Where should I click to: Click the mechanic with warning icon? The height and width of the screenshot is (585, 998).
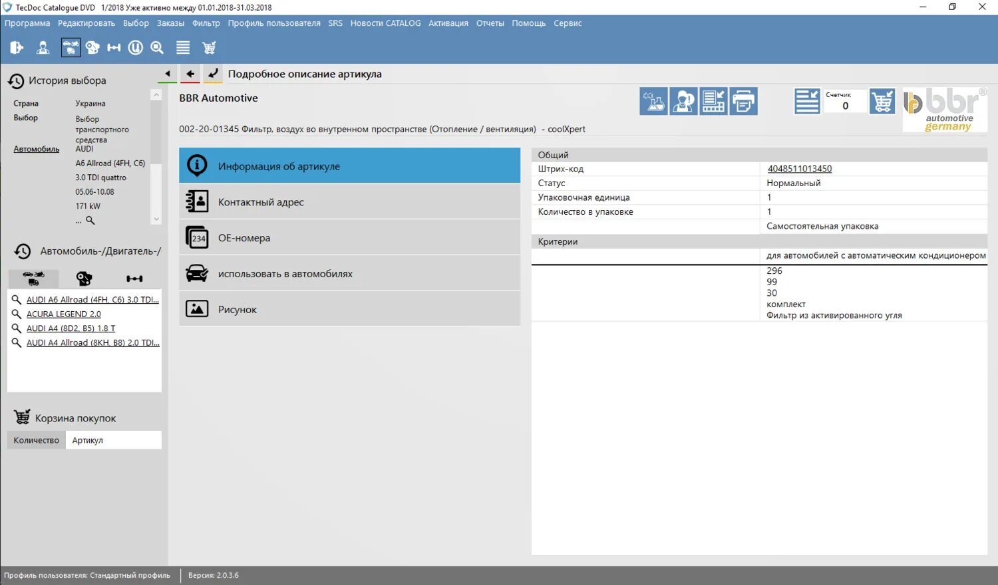(683, 102)
